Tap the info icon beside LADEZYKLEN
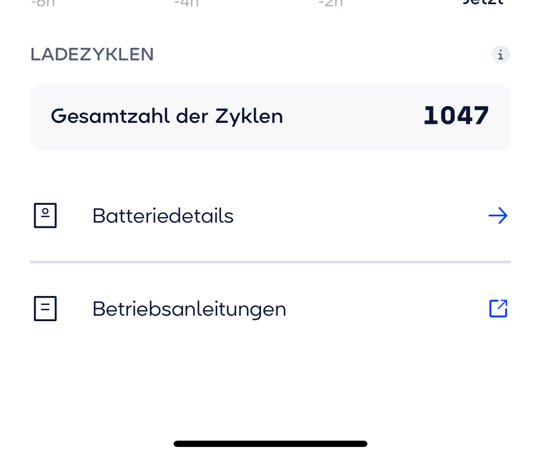541x457 pixels. coord(500,55)
